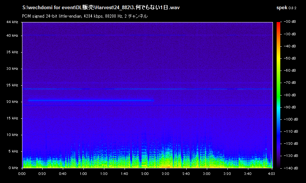The width and height of the screenshot is (306, 183).
Task: Click the 2:40 time axis label
Action: tap(186, 173)
